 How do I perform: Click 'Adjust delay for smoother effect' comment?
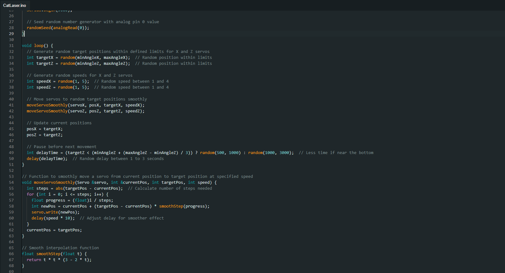tap(122, 218)
